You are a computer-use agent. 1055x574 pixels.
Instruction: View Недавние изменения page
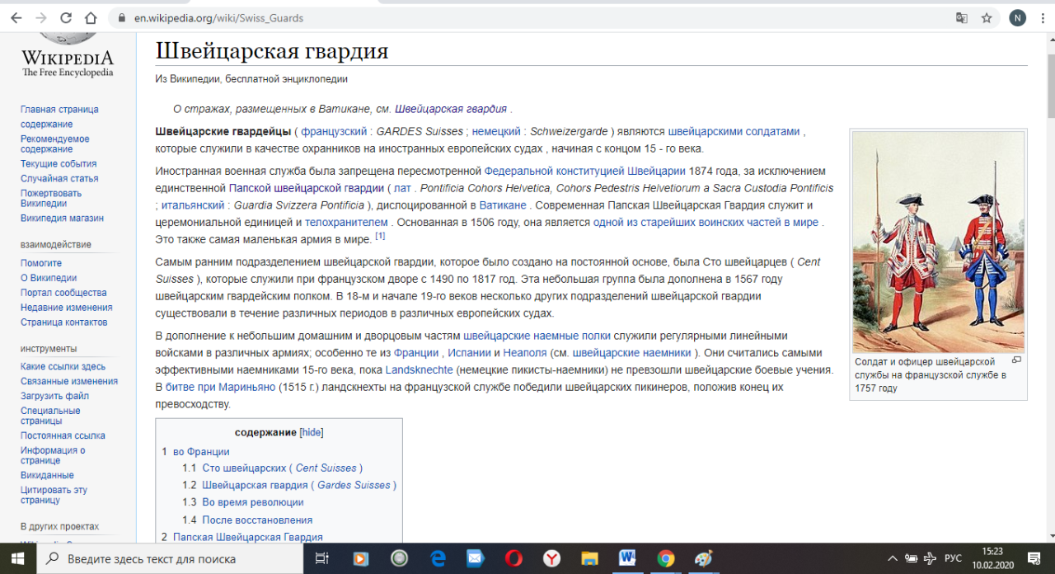coord(67,308)
